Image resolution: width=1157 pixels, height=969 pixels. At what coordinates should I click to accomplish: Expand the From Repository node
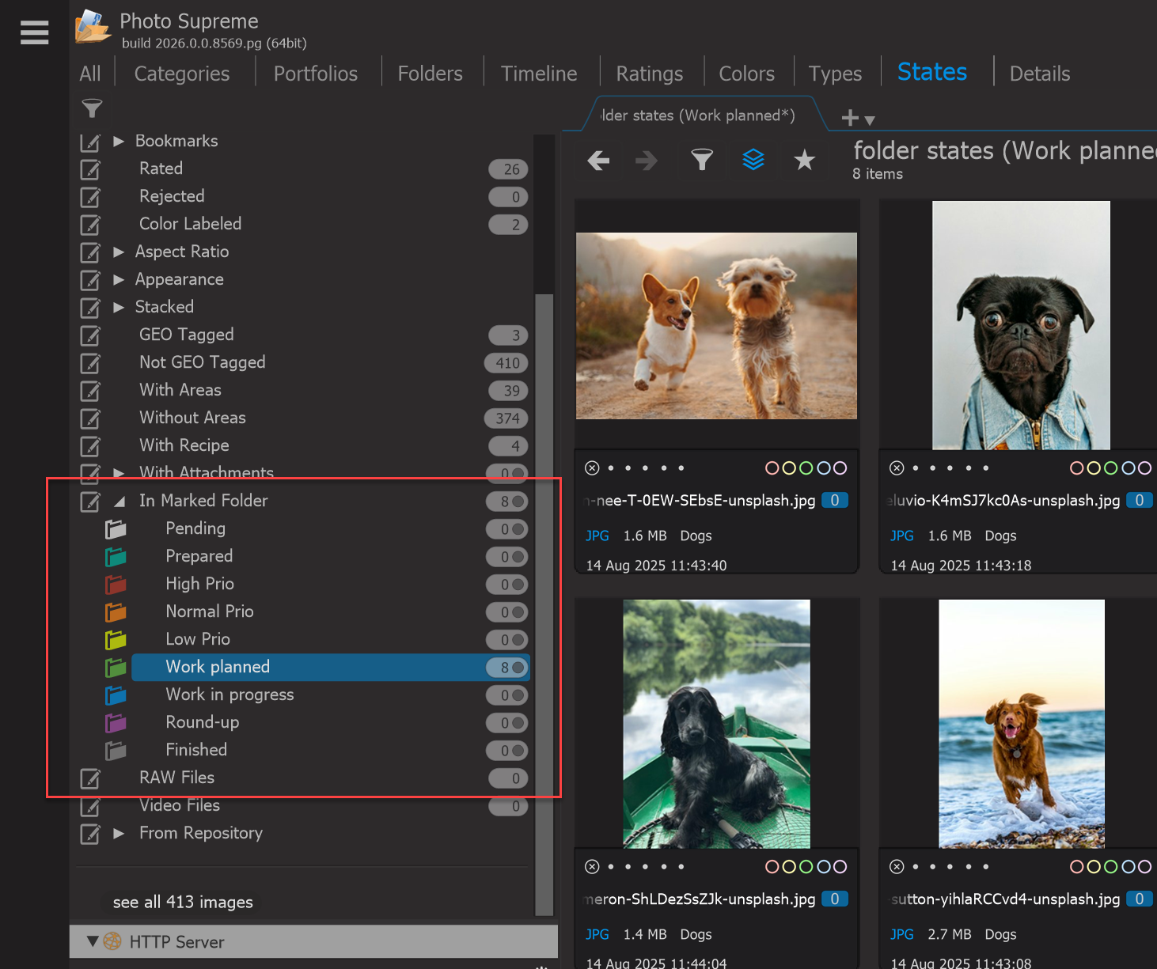(x=119, y=833)
